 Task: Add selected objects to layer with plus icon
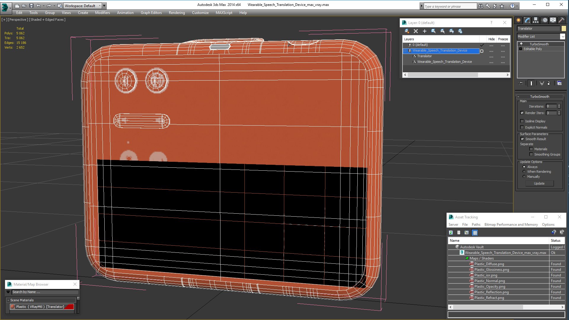click(425, 31)
